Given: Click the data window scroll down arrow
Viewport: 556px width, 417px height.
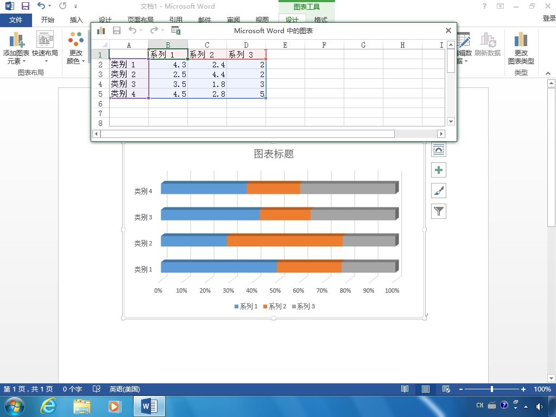Looking at the screenshot, I should coord(451,121).
